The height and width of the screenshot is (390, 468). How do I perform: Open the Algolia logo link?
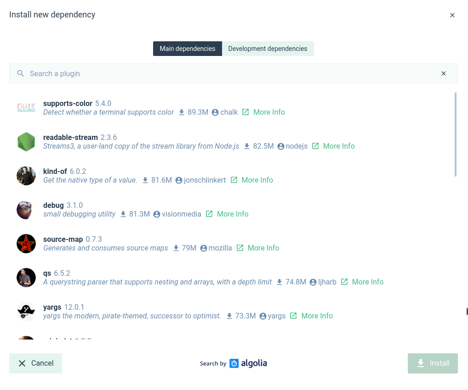point(248,363)
